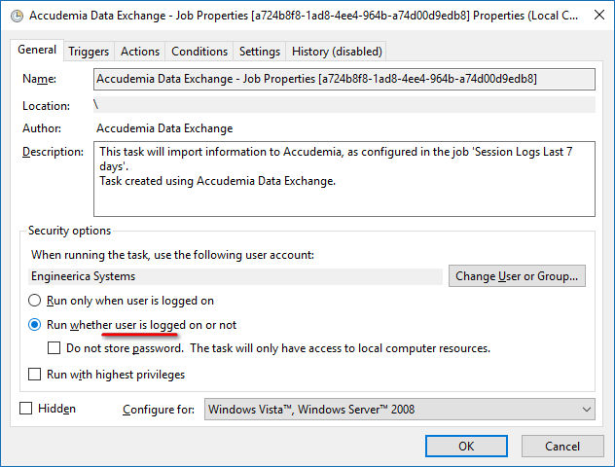Click the Configure for label
The height and width of the screenshot is (467, 615).
click(x=159, y=410)
